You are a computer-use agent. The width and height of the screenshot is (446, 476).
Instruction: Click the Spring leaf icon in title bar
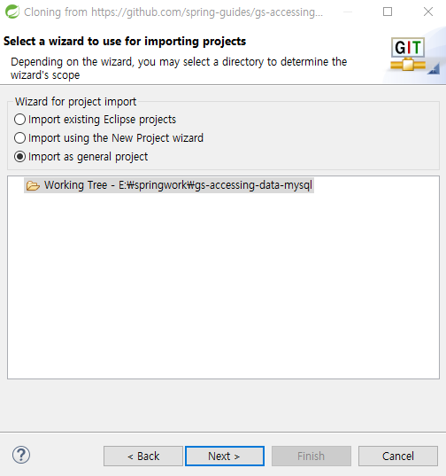[12, 12]
